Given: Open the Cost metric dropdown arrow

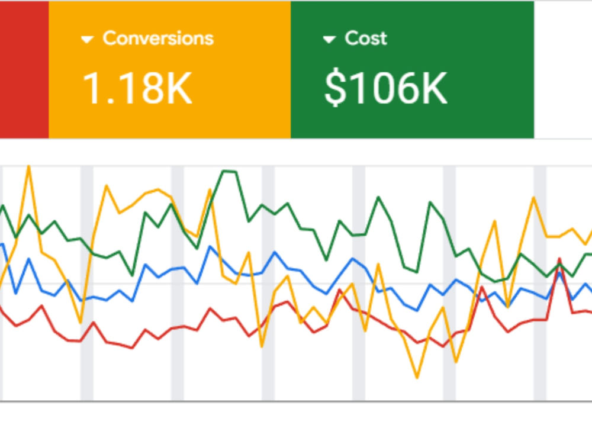Looking at the screenshot, I should point(329,39).
